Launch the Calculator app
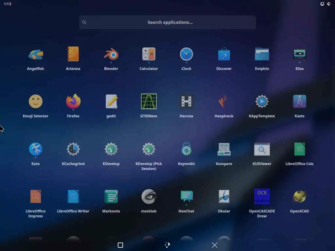Screen dimensions: 335x251 [149, 54]
